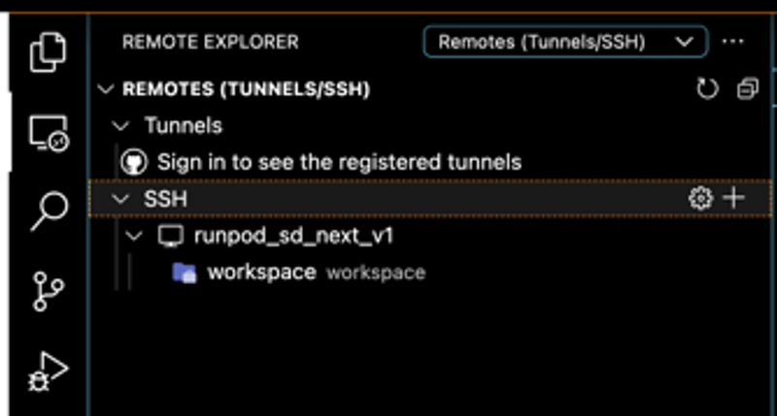Refresh the remotes list
This screenshot has width=777, height=416.
coord(707,89)
